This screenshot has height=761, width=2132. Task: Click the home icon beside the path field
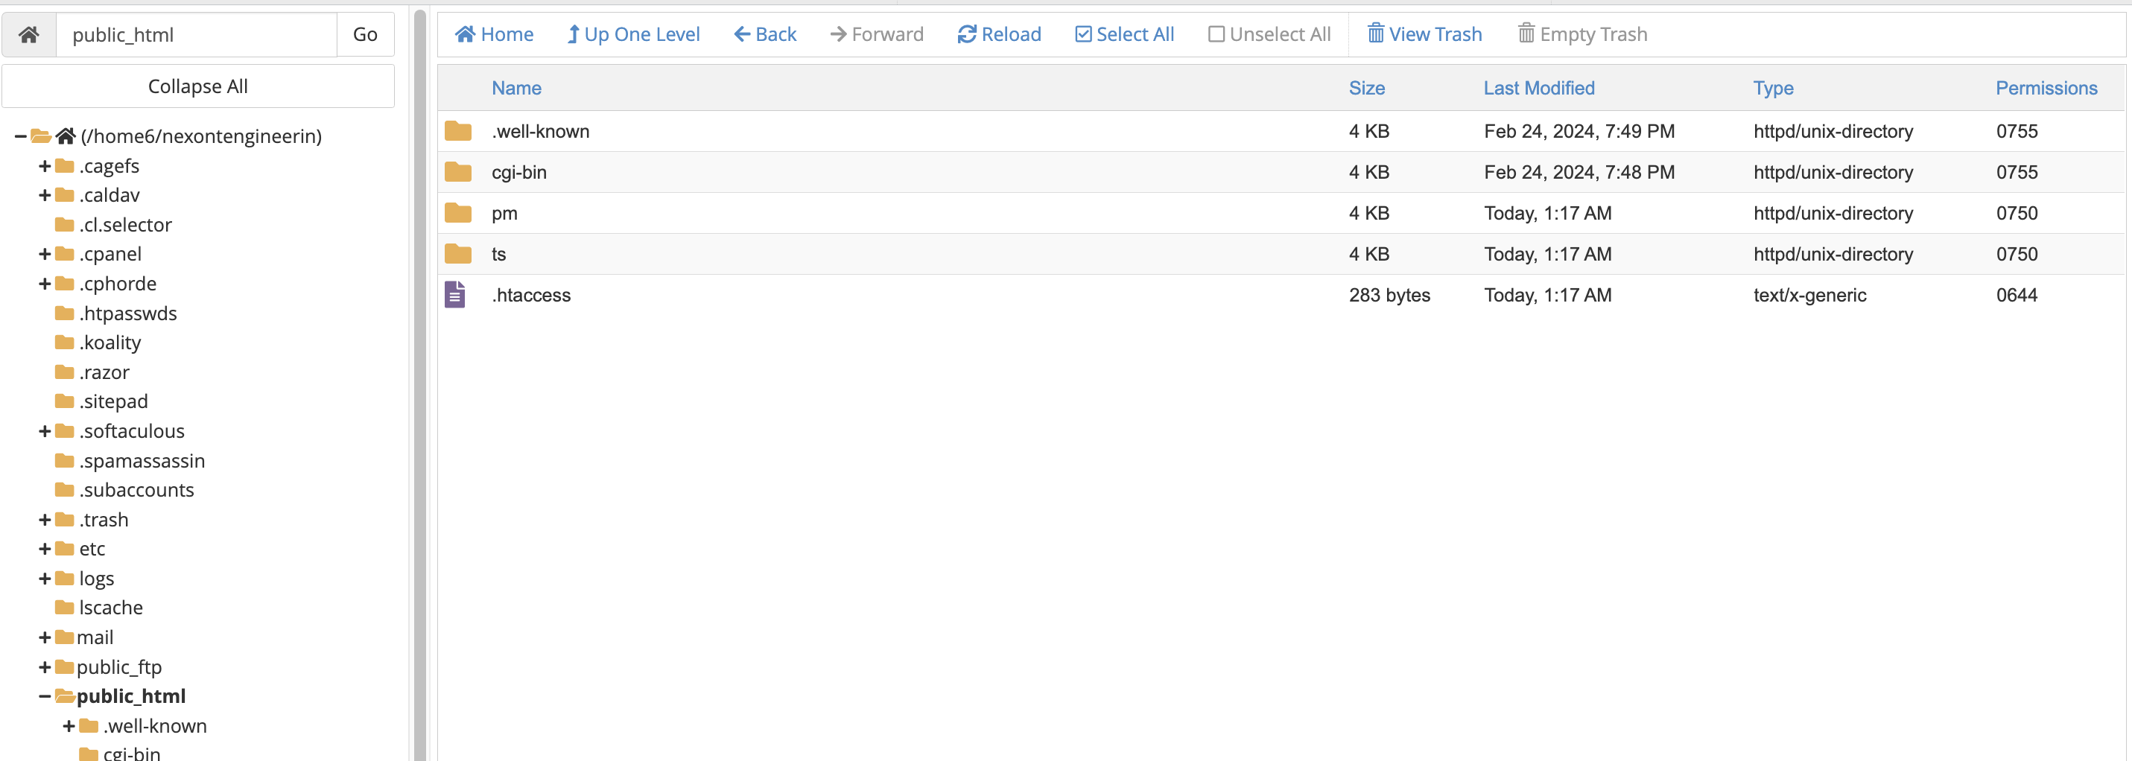pyautogui.click(x=29, y=35)
